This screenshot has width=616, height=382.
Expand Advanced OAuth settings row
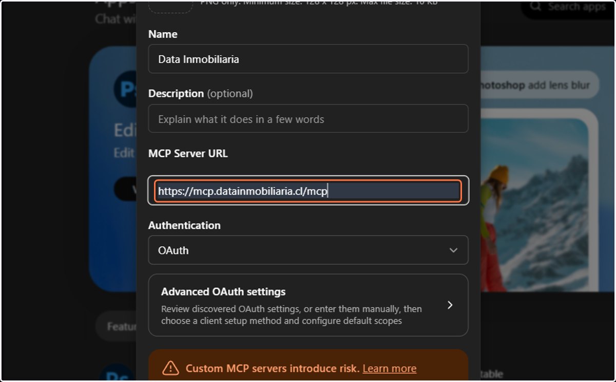click(x=308, y=305)
